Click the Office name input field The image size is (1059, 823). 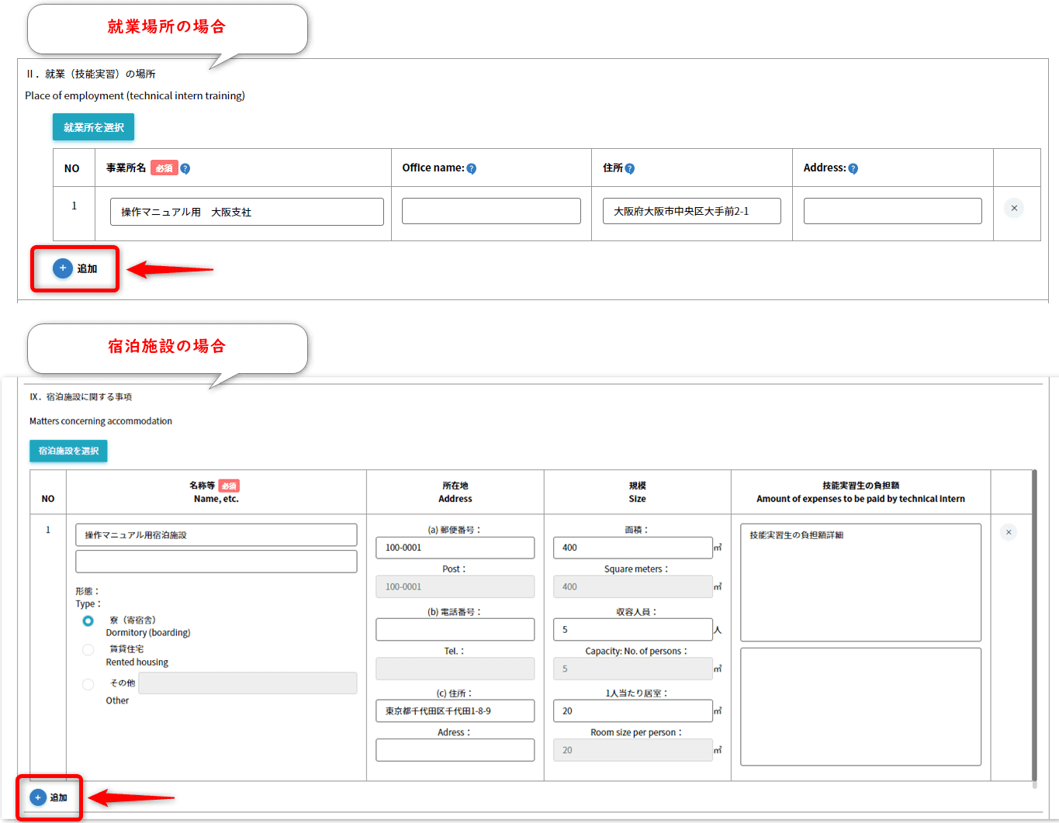point(491,211)
